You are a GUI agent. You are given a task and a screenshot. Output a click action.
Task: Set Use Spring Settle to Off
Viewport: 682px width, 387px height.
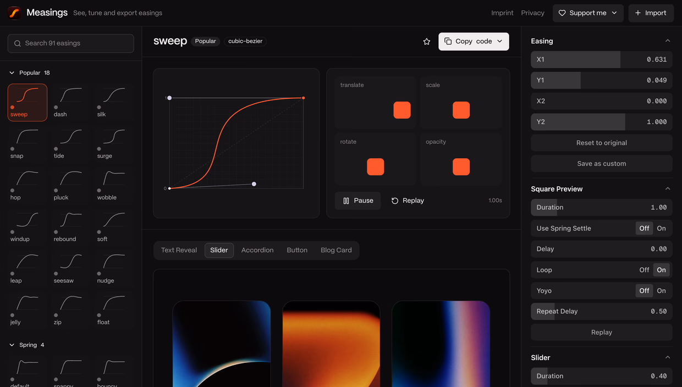click(644, 228)
